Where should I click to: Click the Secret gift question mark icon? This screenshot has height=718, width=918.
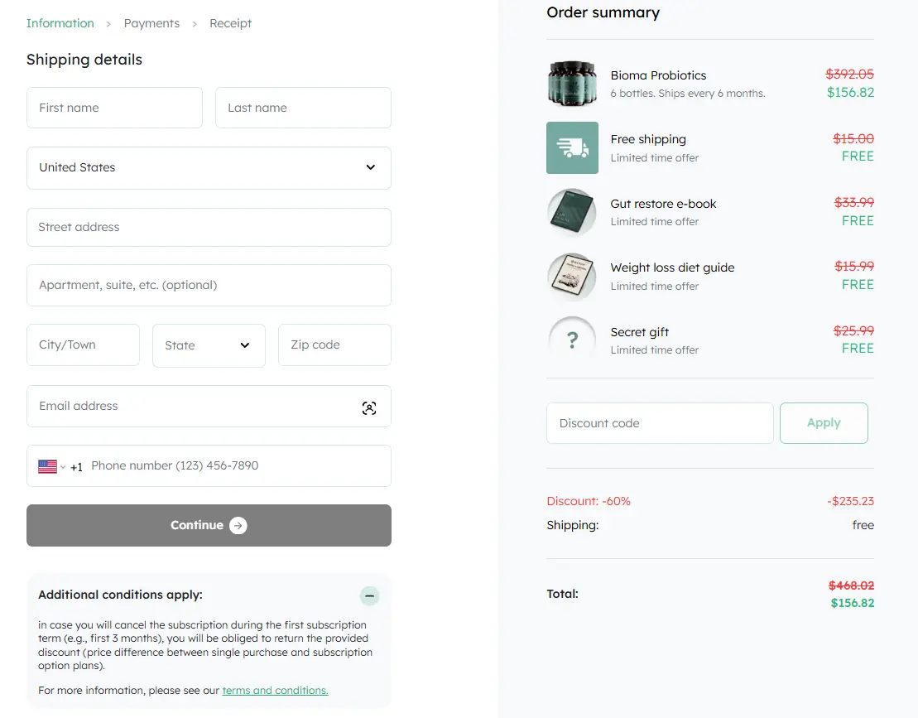coord(572,340)
